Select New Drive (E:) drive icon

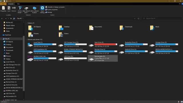pyautogui.click(x=91, y=45)
